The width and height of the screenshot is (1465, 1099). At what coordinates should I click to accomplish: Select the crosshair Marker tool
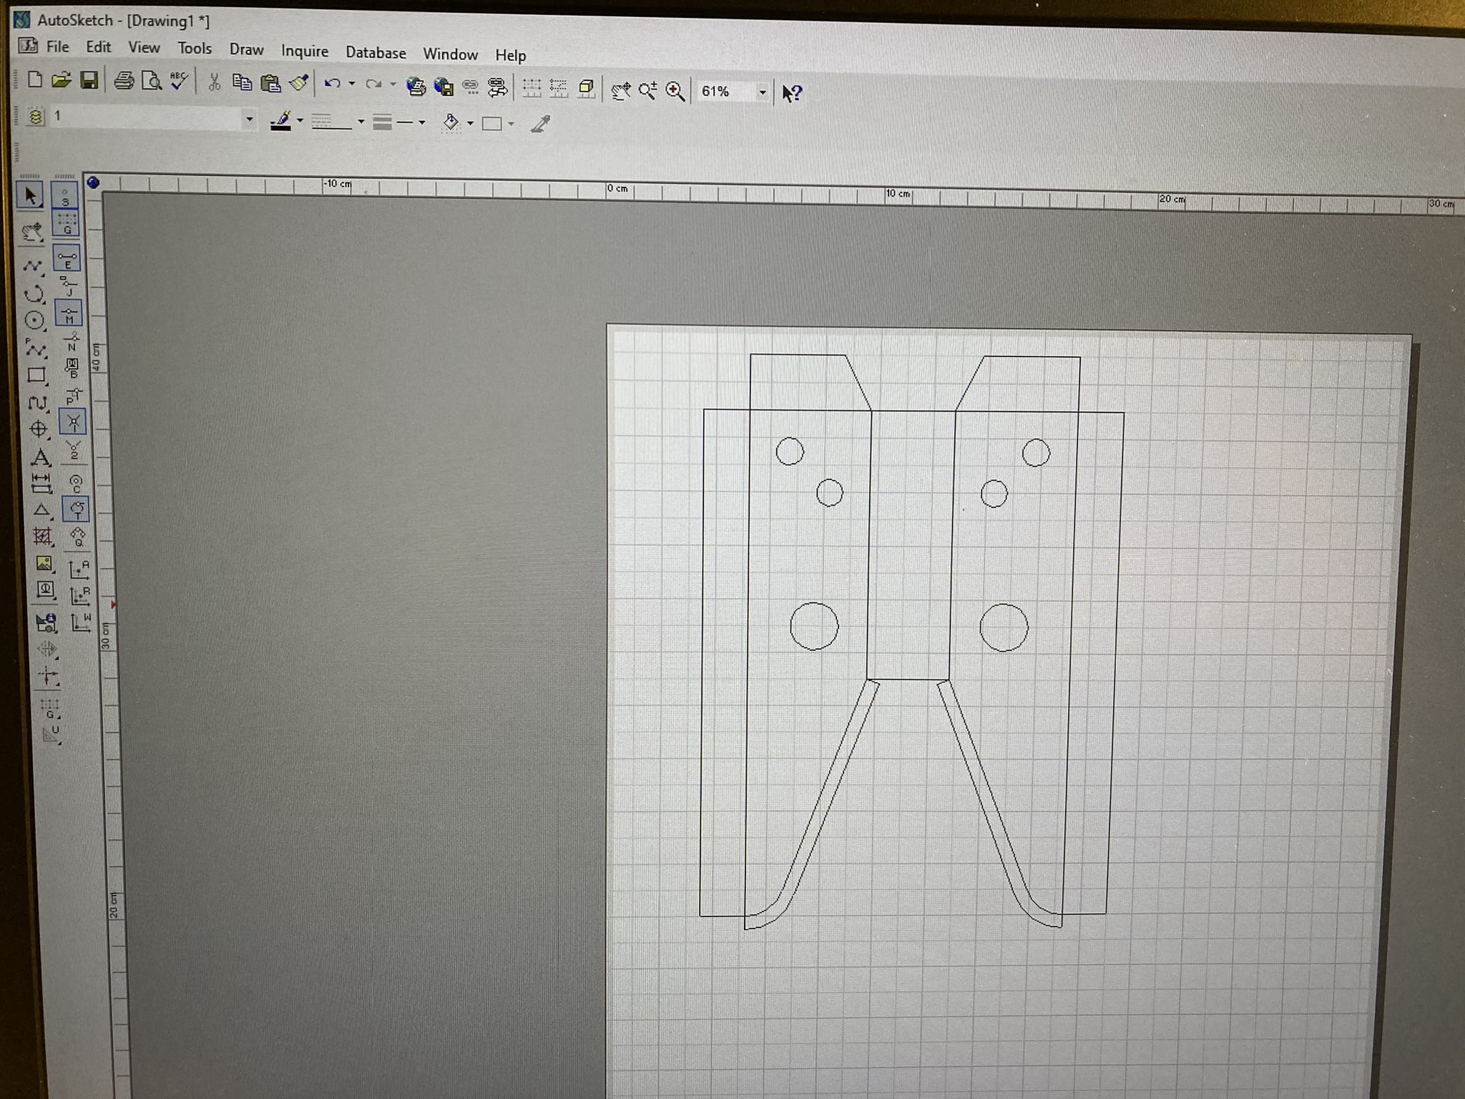point(39,429)
